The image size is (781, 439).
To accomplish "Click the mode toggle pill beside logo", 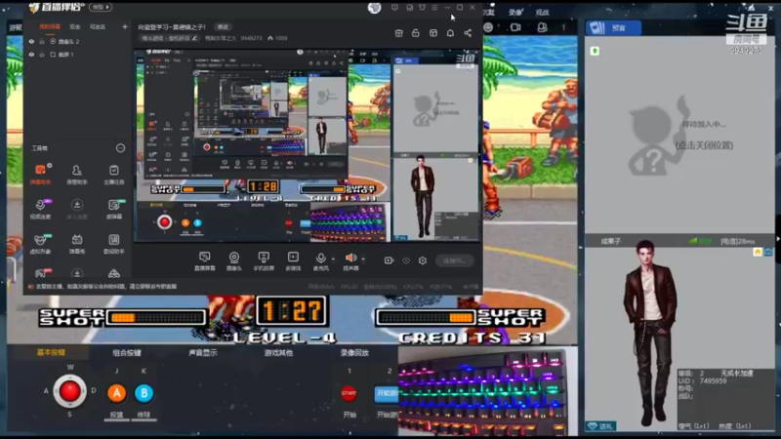I will 101,7.
